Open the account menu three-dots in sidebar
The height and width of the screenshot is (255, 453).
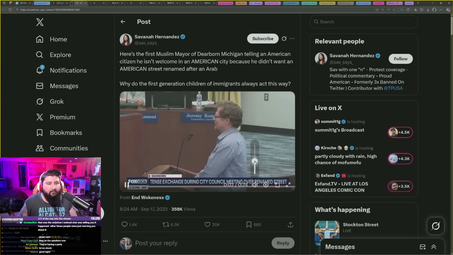105,241
